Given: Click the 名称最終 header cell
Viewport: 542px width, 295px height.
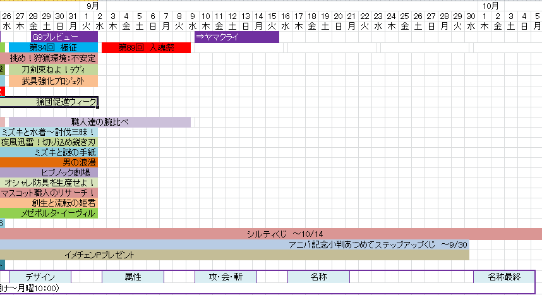Looking at the screenshot, I should point(504,277).
